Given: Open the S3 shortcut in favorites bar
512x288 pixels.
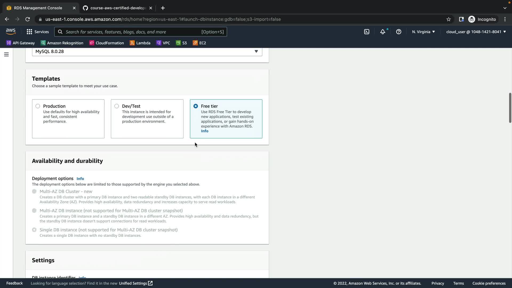Looking at the screenshot, I should point(181,43).
